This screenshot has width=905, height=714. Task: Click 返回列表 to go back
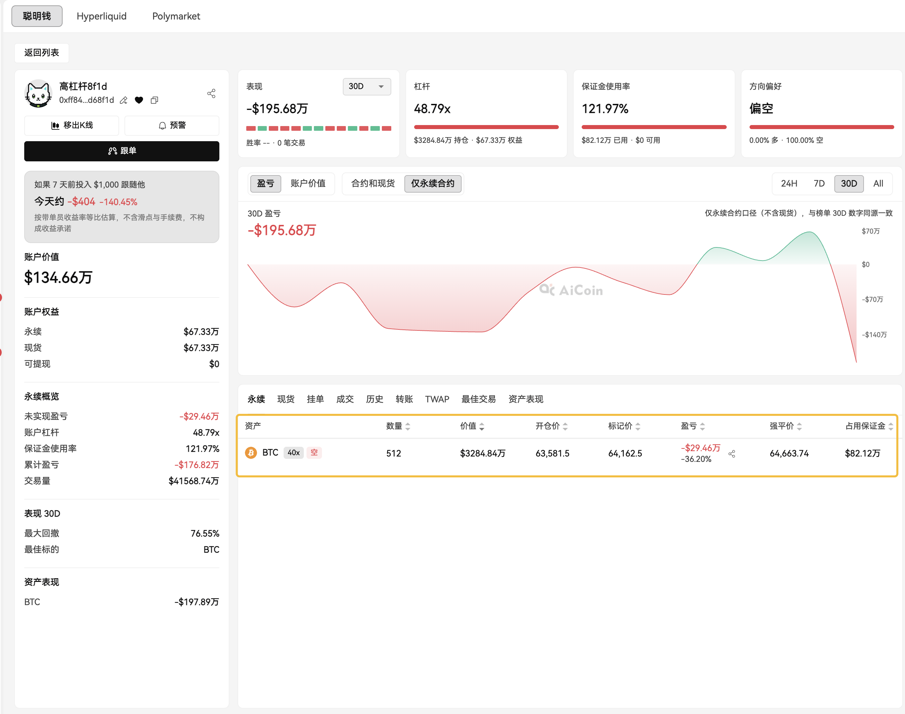(x=41, y=53)
